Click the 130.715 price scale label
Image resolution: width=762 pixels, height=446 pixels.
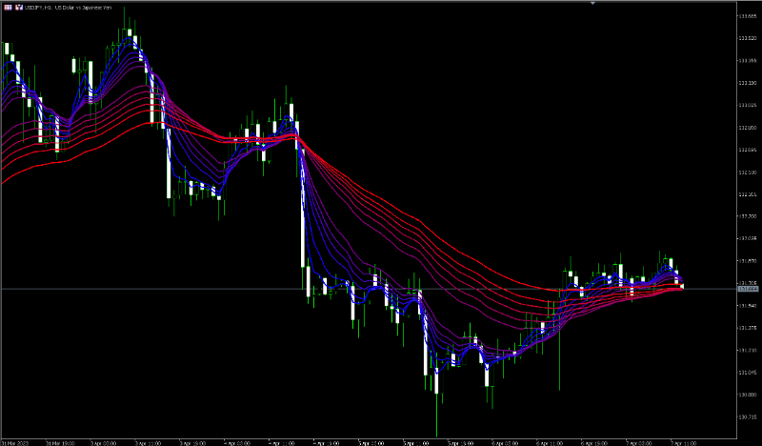point(748,417)
